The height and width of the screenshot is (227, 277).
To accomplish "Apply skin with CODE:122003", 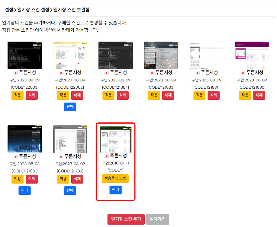I will 18,95.
